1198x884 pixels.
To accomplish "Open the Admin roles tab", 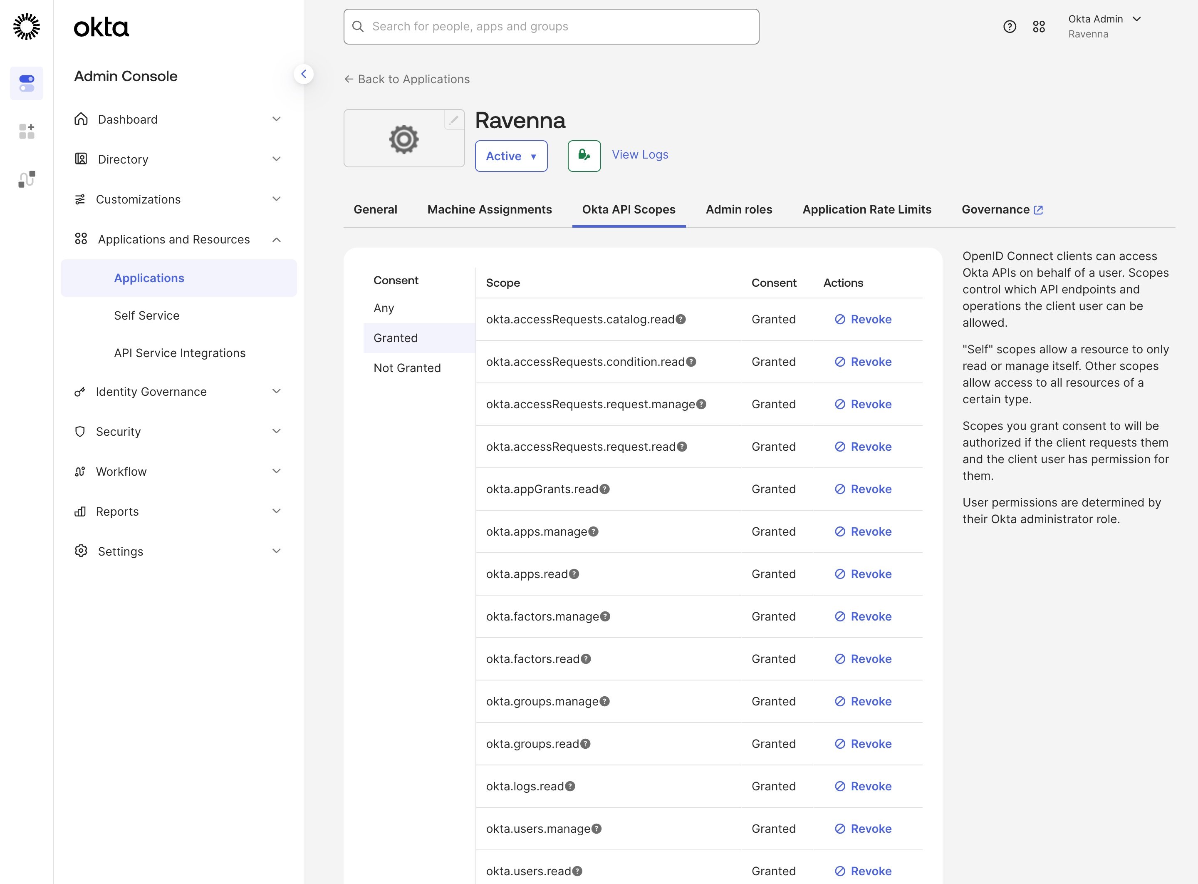I will point(739,209).
